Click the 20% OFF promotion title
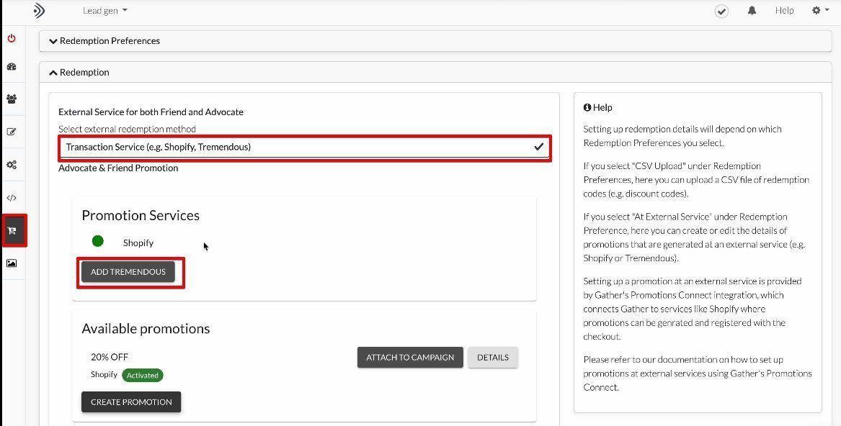This screenshot has width=841, height=426. pyautogui.click(x=110, y=357)
